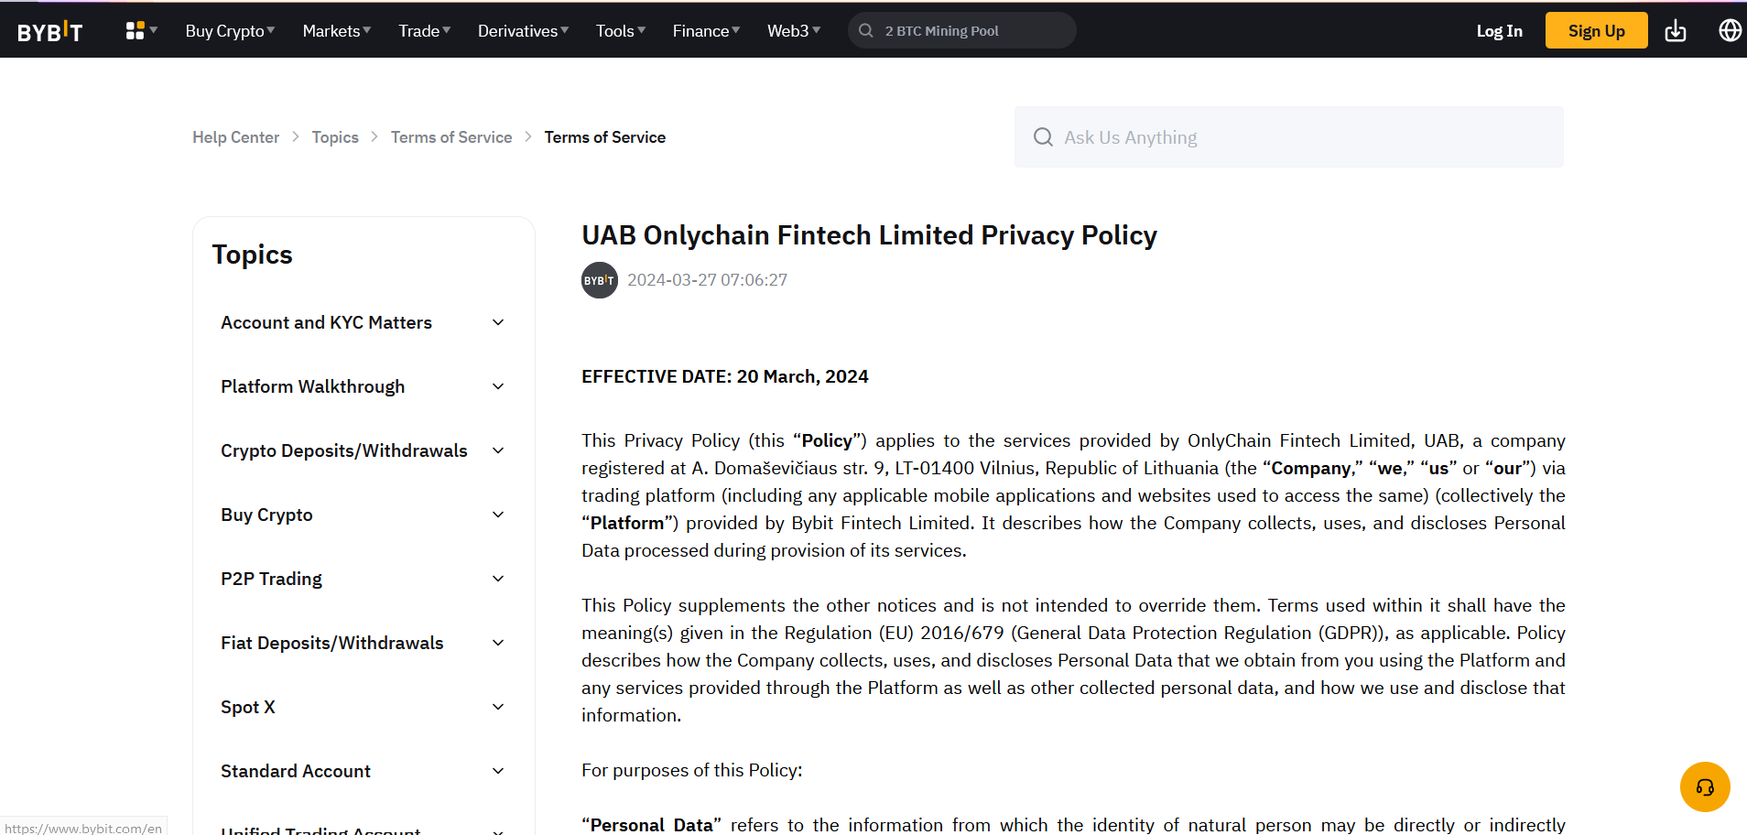The image size is (1747, 835).
Task: Click the Bybit logo in header
Action: click(50, 31)
